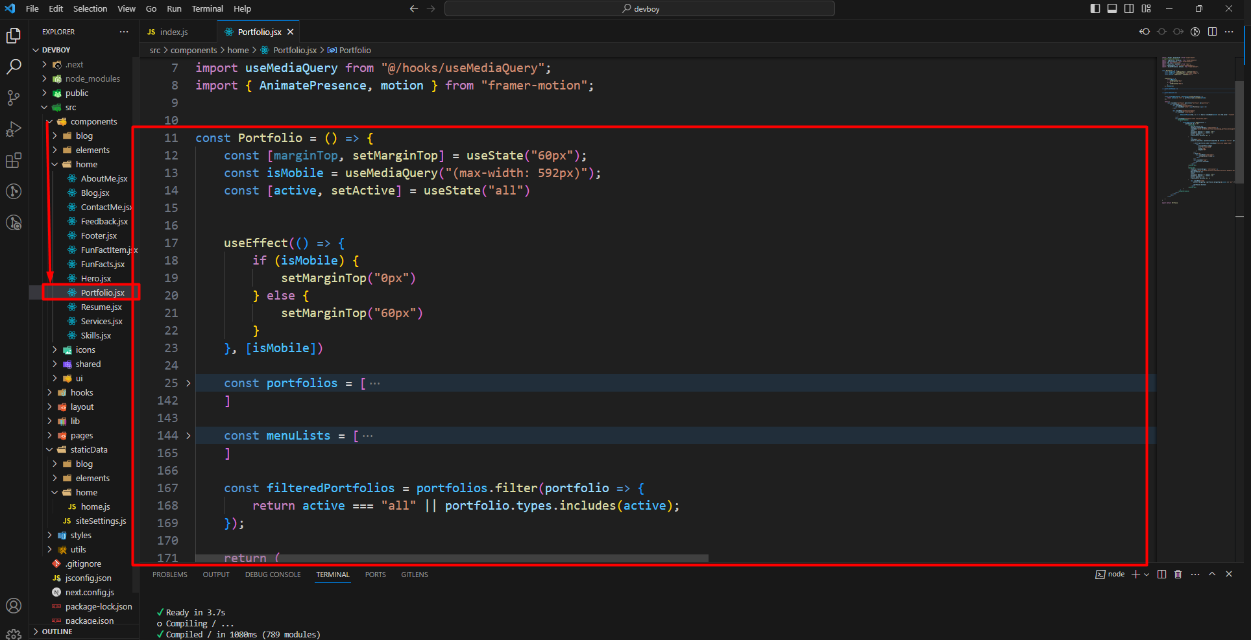Toggle the bottom panel layout button
The height and width of the screenshot is (640, 1251).
click(x=1112, y=8)
